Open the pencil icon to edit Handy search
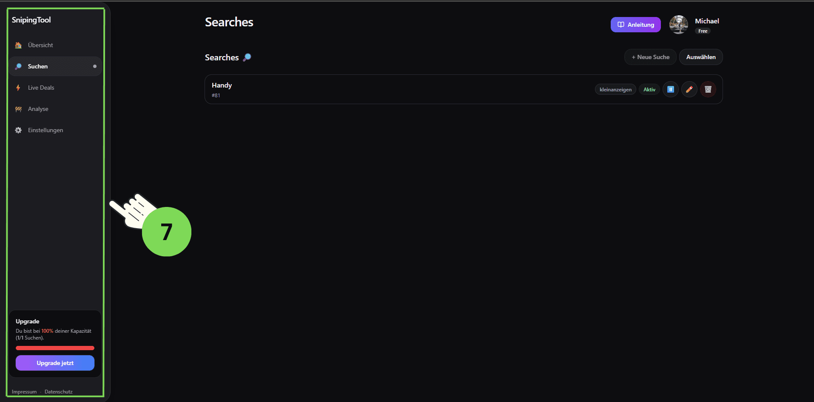This screenshot has height=402, width=814. coord(689,89)
